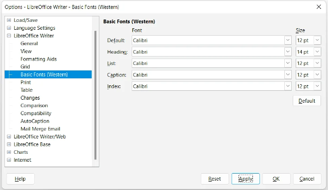Expand the Internet tree node
The image size is (328, 190).
[x=9, y=160]
